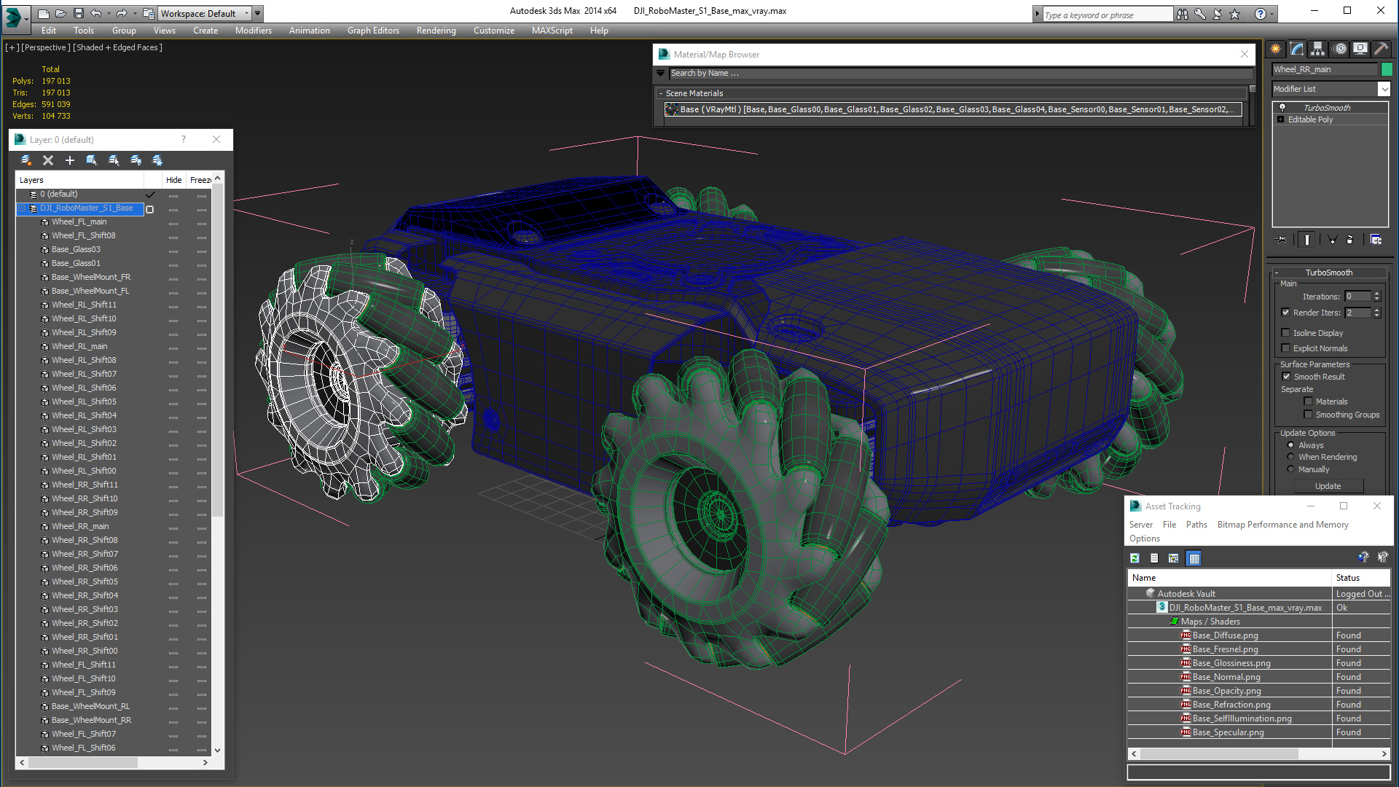Refresh the Asset Tracking list

click(x=1135, y=558)
